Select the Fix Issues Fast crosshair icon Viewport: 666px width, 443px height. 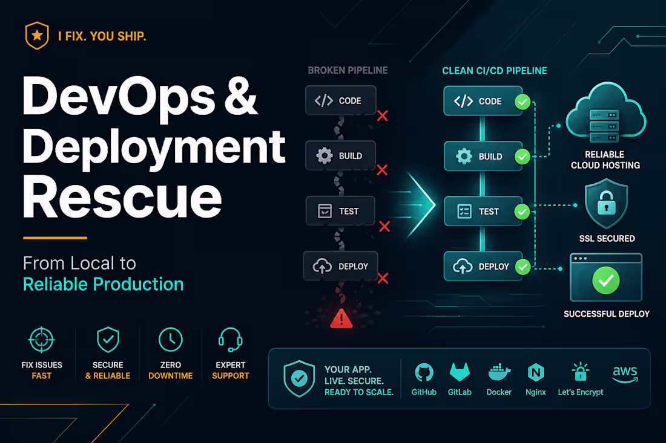(x=41, y=340)
